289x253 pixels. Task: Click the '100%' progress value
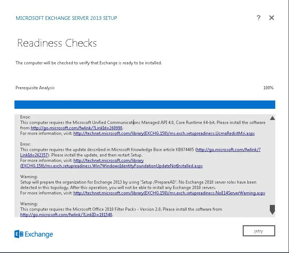click(x=268, y=88)
